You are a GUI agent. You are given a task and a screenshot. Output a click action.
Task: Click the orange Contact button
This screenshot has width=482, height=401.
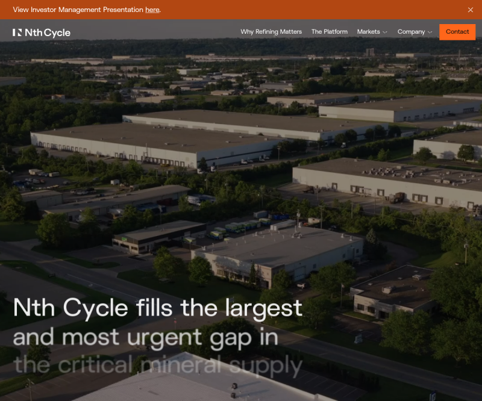point(457,32)
